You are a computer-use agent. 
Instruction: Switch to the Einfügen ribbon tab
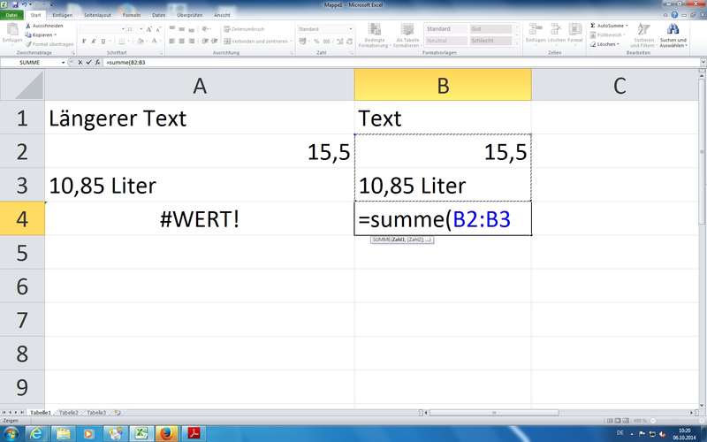click(62, 15)
